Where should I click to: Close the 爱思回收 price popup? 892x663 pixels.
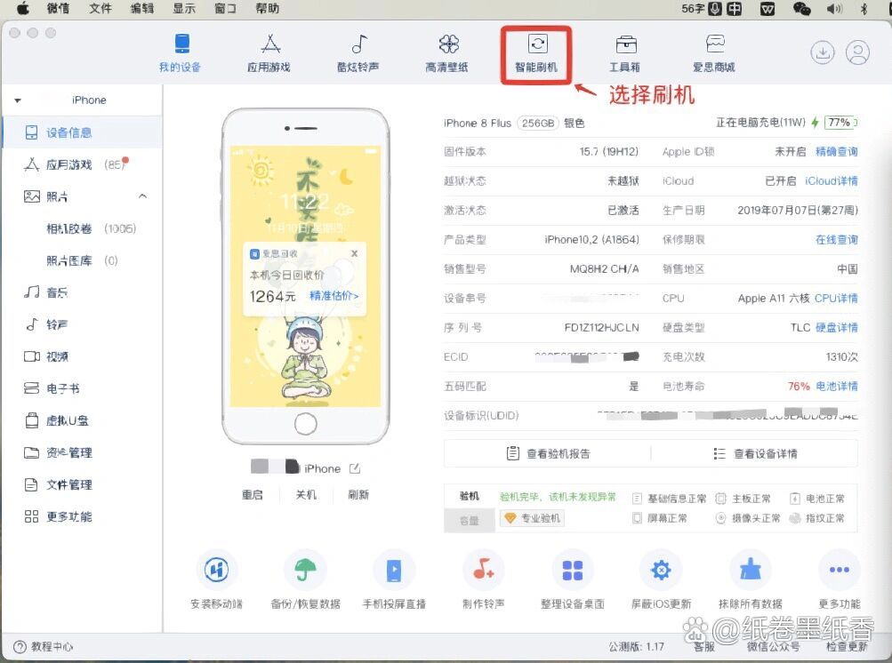(x=355, y=253)
